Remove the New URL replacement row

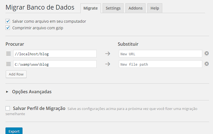206,54
